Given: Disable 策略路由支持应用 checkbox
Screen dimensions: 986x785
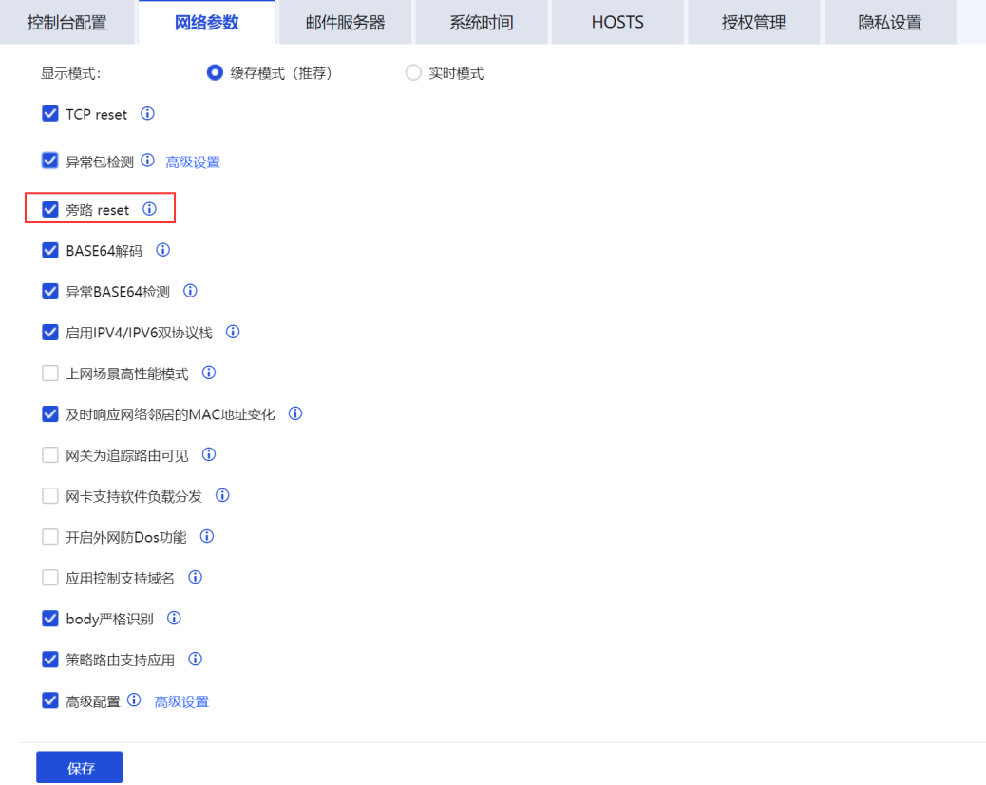Looking at the screenshot, I should (50, 660).
